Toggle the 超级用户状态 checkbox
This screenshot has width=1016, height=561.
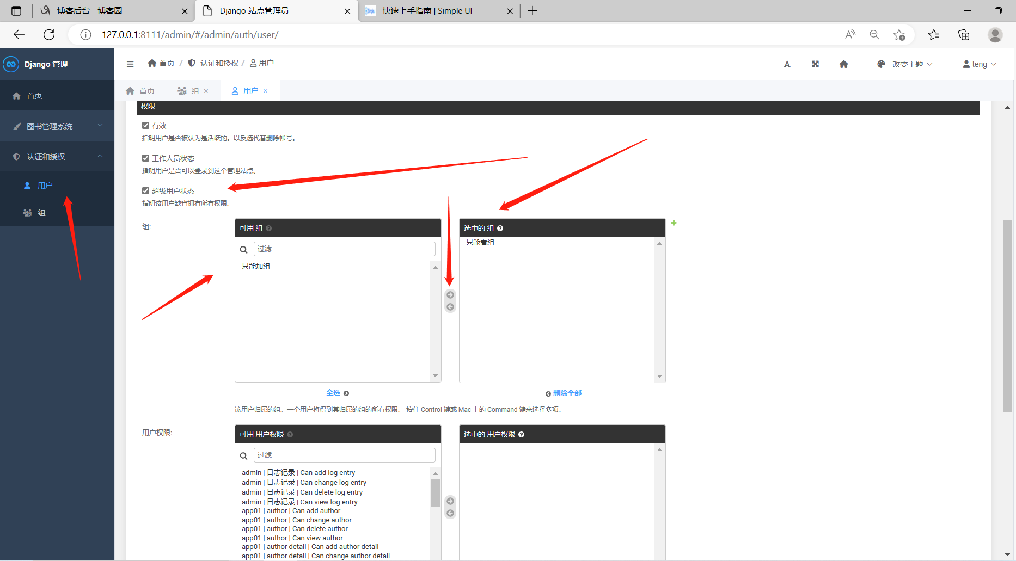pos(145,191)
